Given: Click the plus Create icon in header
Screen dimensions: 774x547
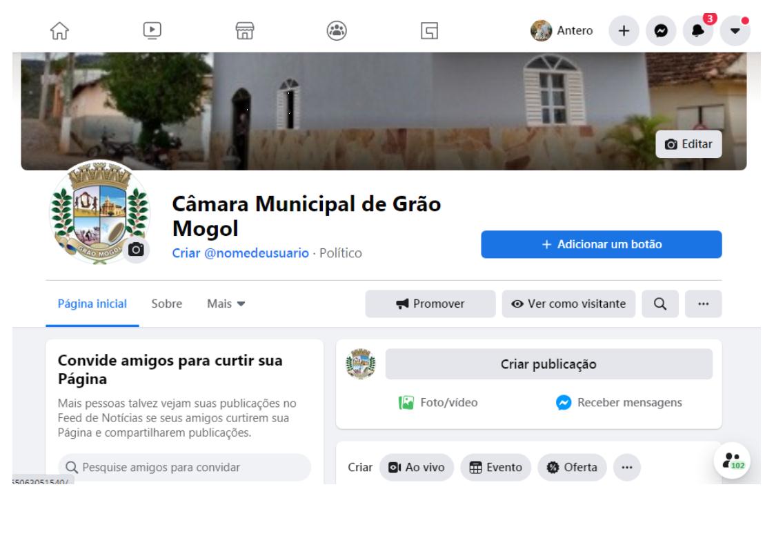Looking at the screenshot, I should [624, 31].
